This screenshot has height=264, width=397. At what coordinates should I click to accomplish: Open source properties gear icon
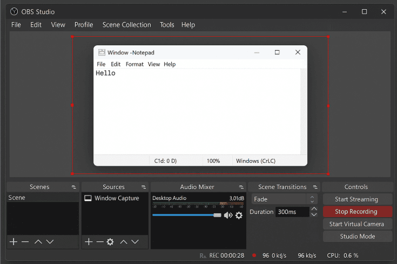[110, 242]
